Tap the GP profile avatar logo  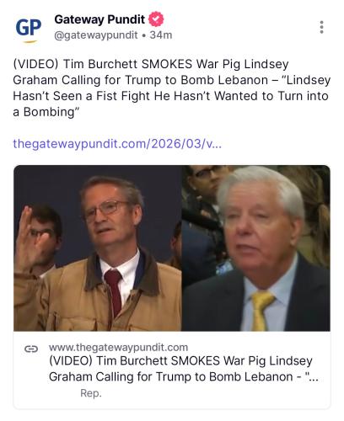(29, 29)
